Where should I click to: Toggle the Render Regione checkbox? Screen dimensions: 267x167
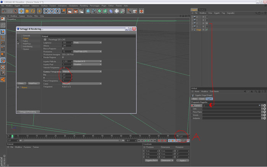[x=63, y=57]
